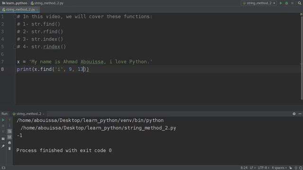Click the IDE status icon at the end of the status bar
303x170 pixels.
coord(301,168)
